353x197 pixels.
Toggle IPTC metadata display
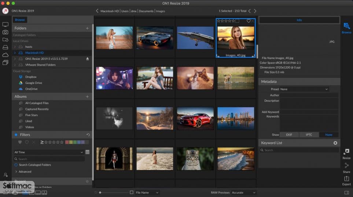pyautogui.click(x=309, y=135)
